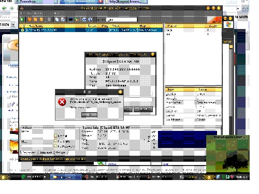Click the Add Server toolbar icon
259x194 pixels.
pyautogui.click(x=30, y=19)
